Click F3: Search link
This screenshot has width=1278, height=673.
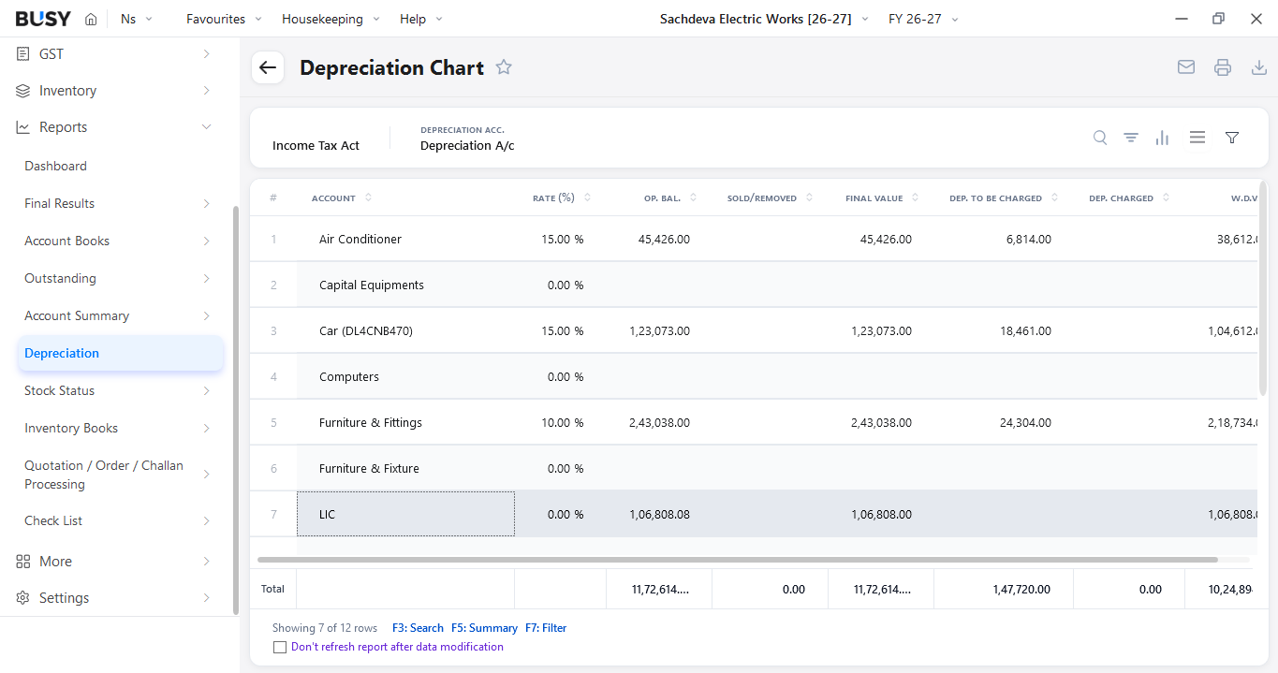coord(418,628)
